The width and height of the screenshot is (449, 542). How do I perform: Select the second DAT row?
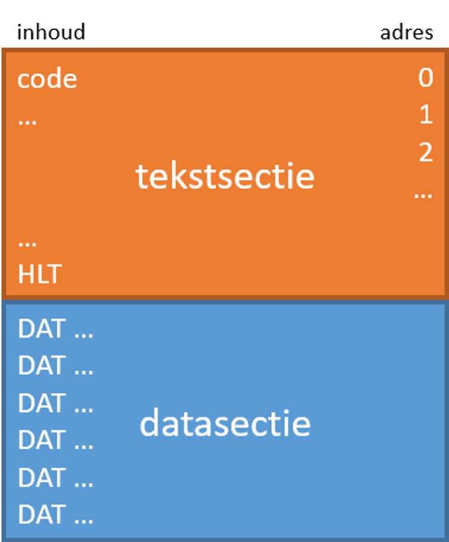click(x=56, y=367)
